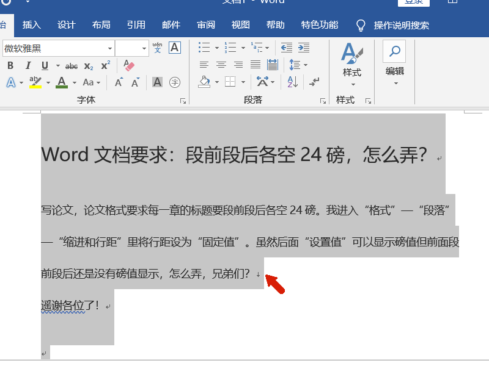Align text left

click(x=204, y=65)
